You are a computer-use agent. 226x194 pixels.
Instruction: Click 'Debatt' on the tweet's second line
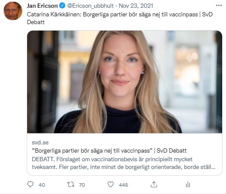click(36, 22)
